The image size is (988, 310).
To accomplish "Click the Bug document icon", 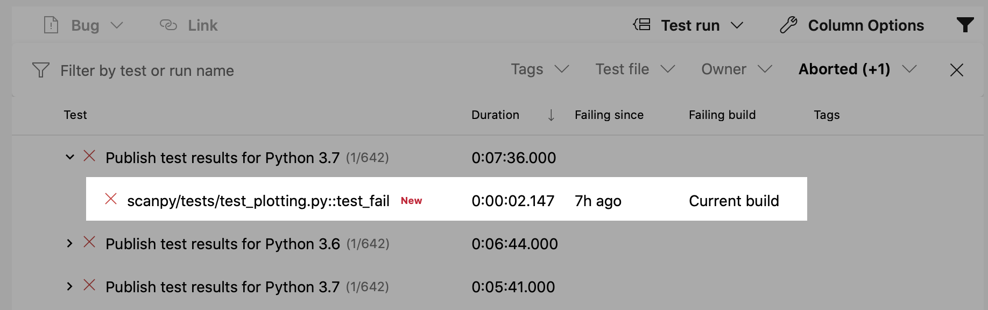I will click(51, 25).
